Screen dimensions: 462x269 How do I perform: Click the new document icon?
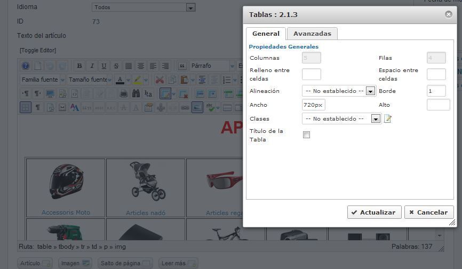[38, 66]
